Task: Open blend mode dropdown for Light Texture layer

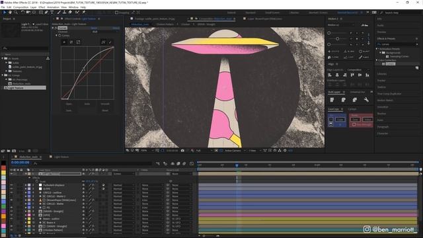Action: 124,174
